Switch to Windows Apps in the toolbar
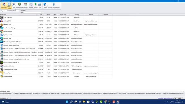185x104 pixels. coord(10,5)
